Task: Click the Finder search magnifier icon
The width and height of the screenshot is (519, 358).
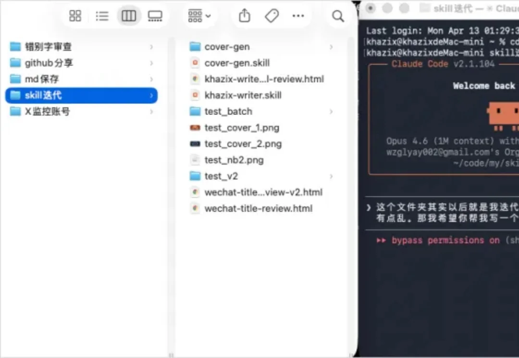Action: pos(338,16)
